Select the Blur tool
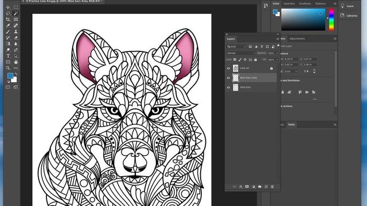This screenshot has height=206, width=367. point(15,43)
